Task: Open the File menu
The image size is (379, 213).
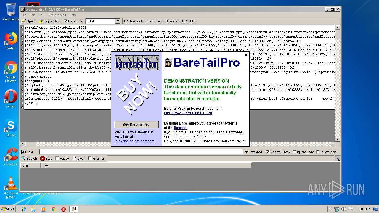Action: click(24, 15)
